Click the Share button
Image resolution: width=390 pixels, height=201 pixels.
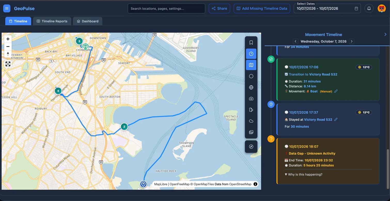pyautogui.click(x=220, y=9)
